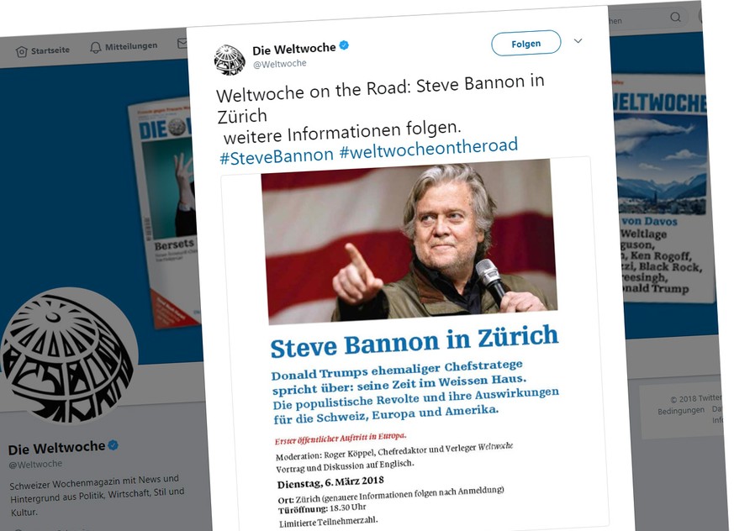The width and height of the screenshot is (734, 531).
Task: Open the Startseite tab
Action: (x=50, y=50)
